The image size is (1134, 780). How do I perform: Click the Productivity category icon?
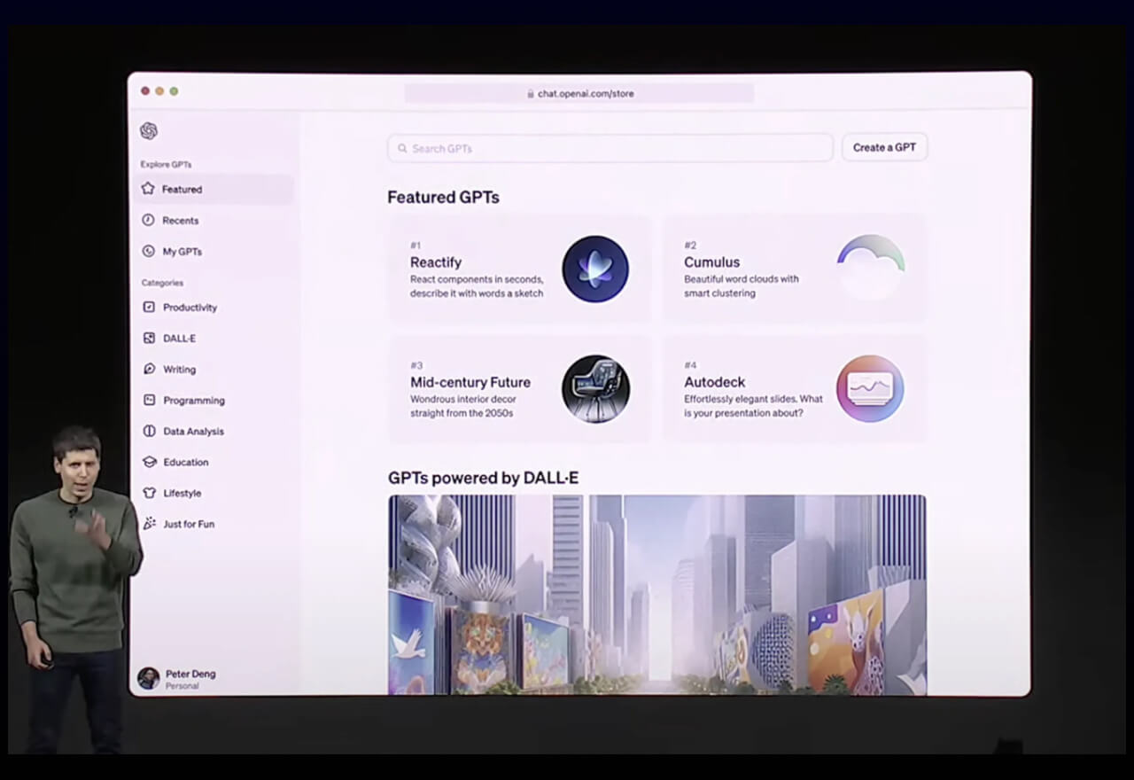click(149, 308)
